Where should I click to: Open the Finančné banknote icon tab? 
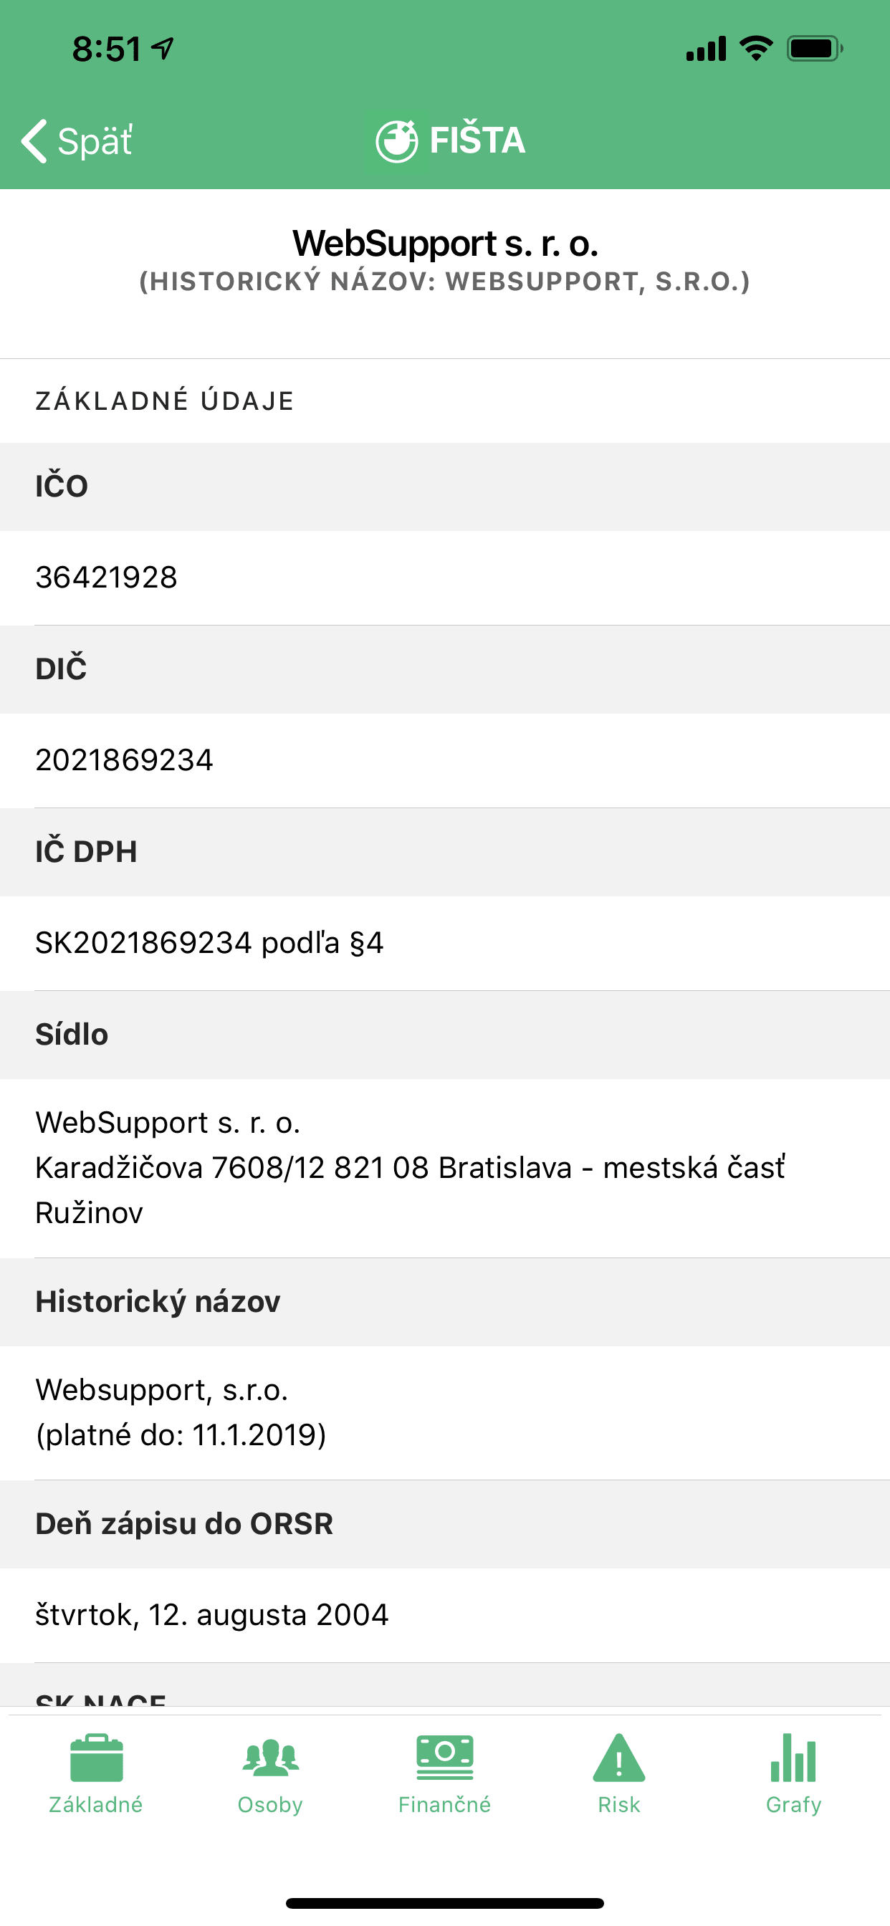coord(445,1757)
